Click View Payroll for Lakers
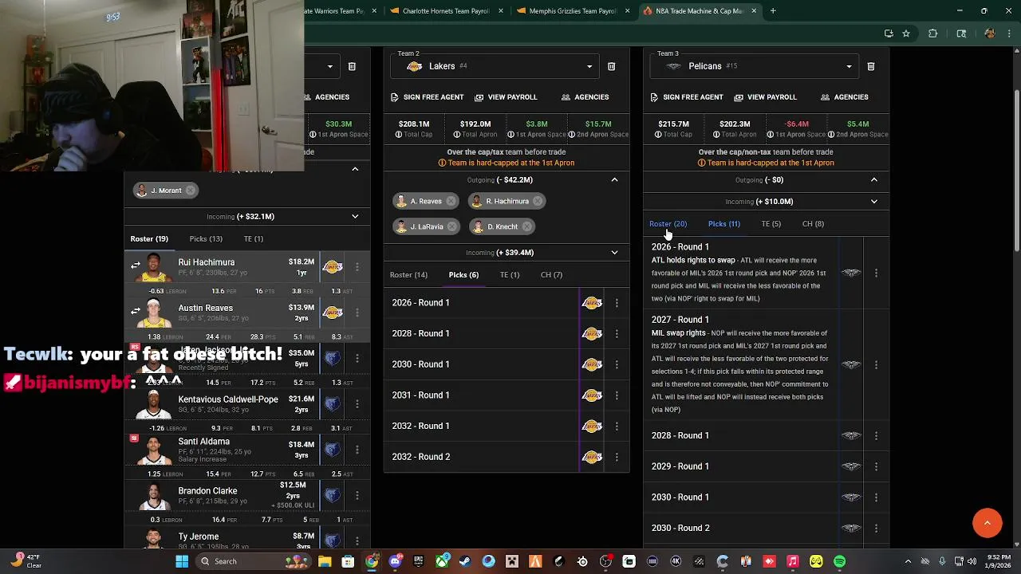Screen dimensions: 1021x574 [506, 97]
